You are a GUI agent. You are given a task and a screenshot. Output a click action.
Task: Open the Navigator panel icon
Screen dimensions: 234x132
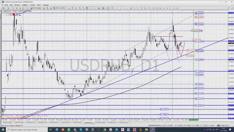coord(20,8)
